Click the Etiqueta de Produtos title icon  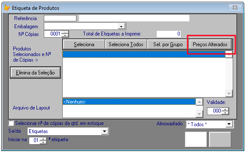point(7,8)
